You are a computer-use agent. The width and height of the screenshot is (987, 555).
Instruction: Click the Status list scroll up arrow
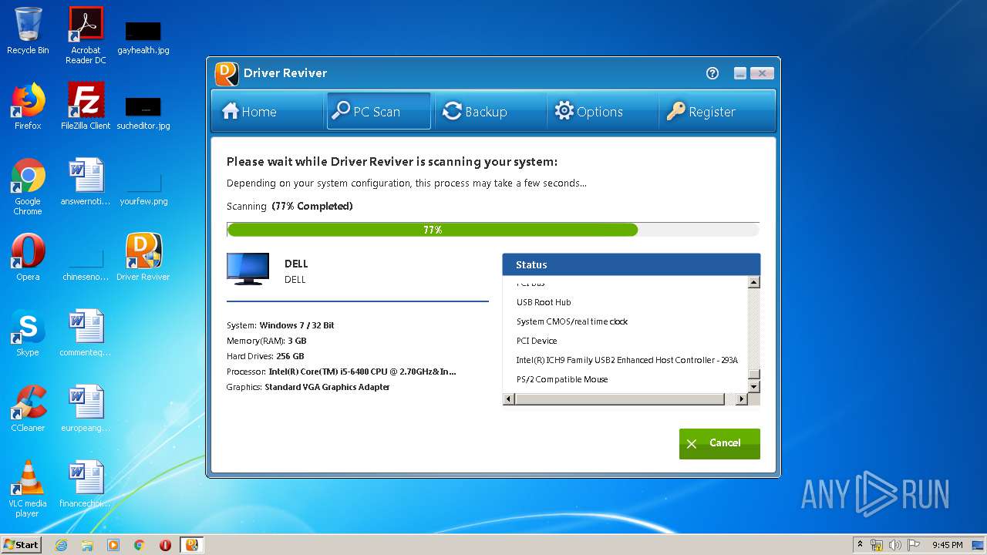[x=754, y=282]
